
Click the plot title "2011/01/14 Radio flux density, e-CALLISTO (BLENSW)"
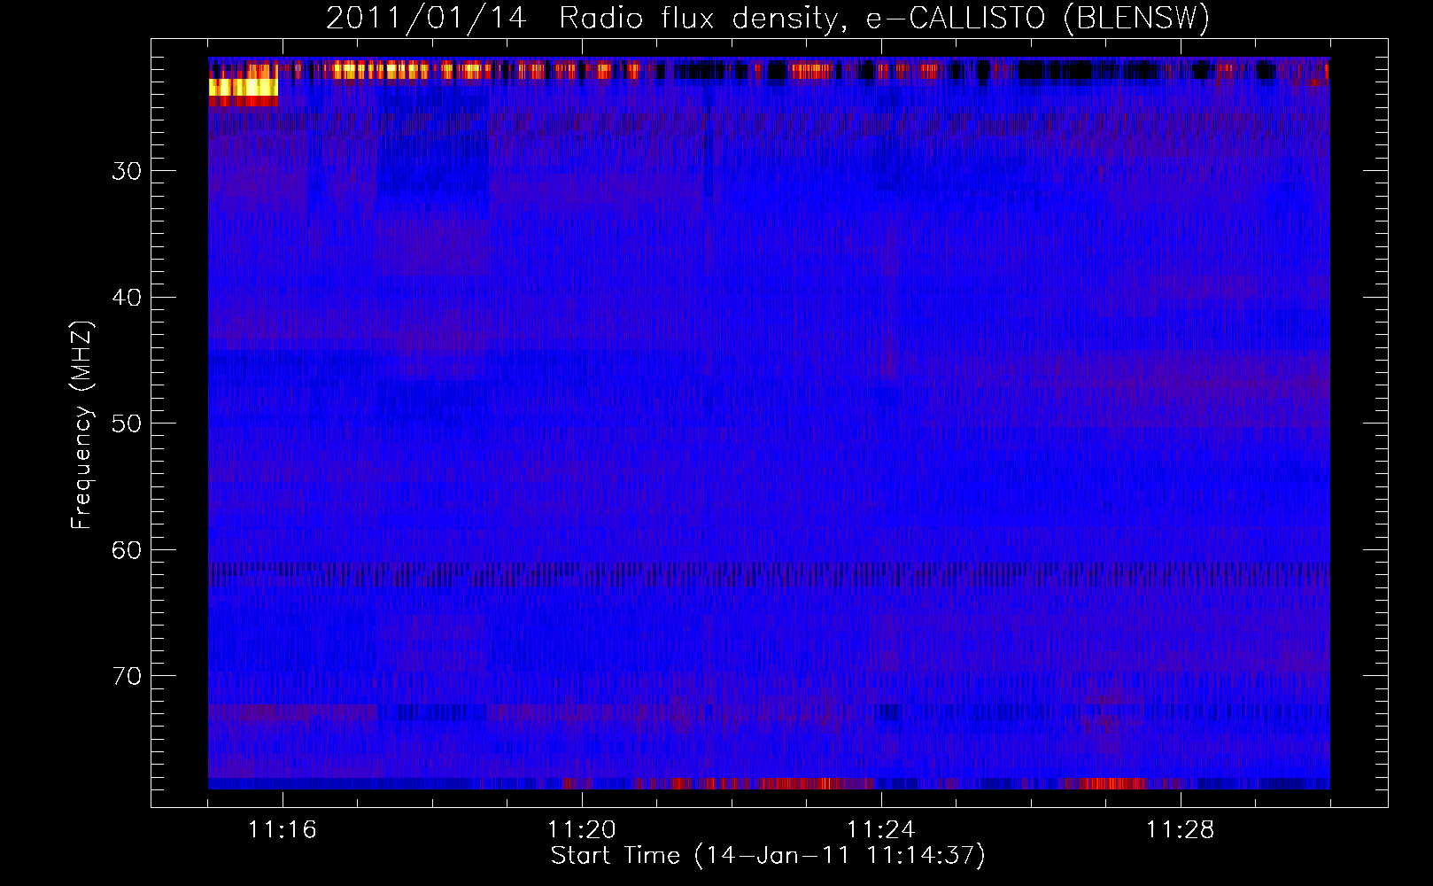(768, 19)
